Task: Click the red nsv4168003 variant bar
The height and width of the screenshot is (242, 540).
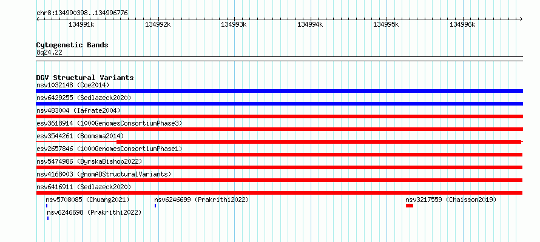Action: pyautogui.click(x=279, y=180)
